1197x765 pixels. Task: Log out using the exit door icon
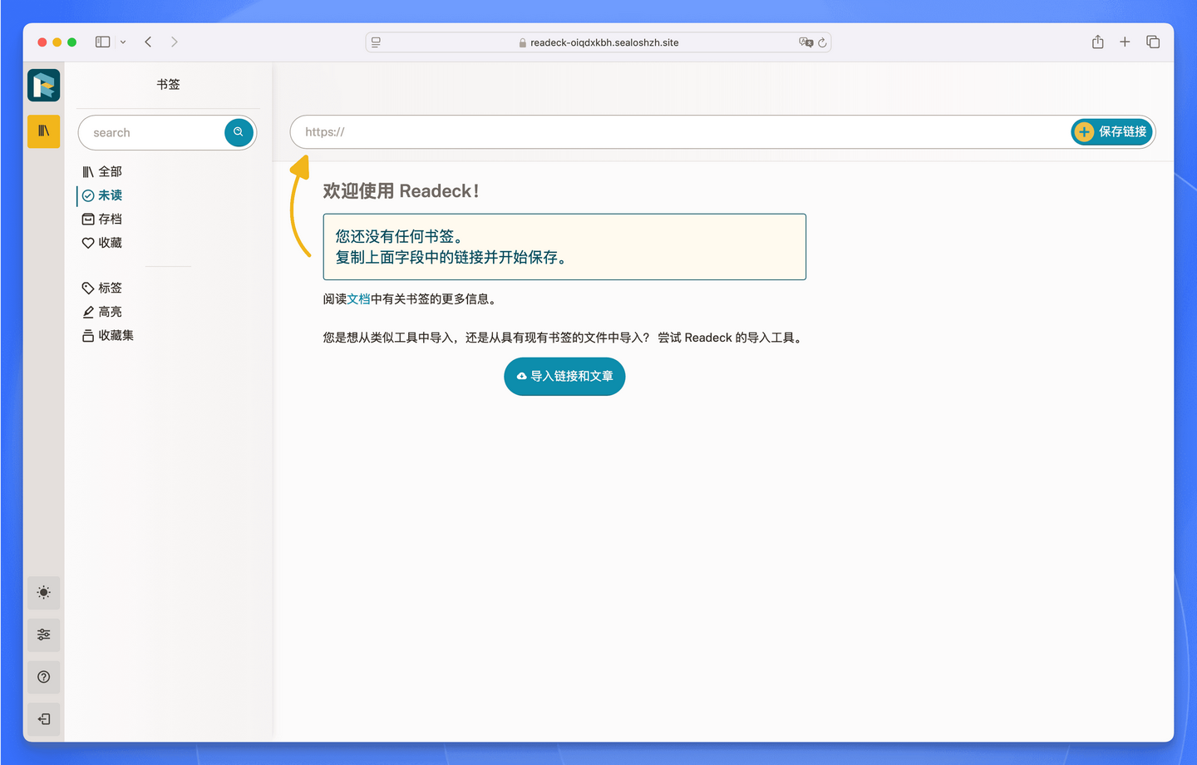pyautogui.click(x=43, y=718)
